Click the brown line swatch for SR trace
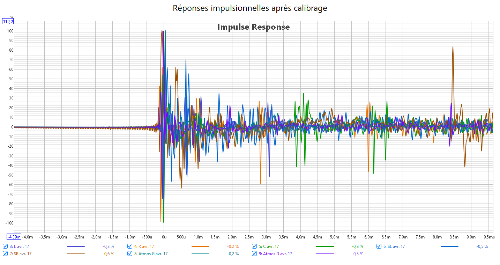This screenshot has height=265, width=500. click(x=75, y=254)
